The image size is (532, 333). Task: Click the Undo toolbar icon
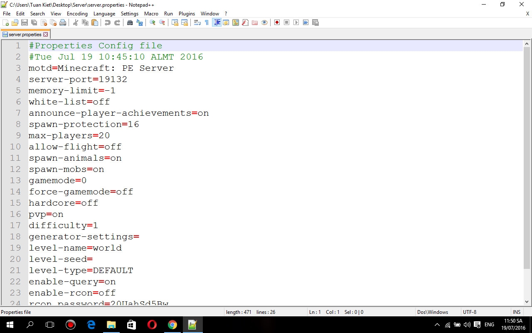(108, 22)
